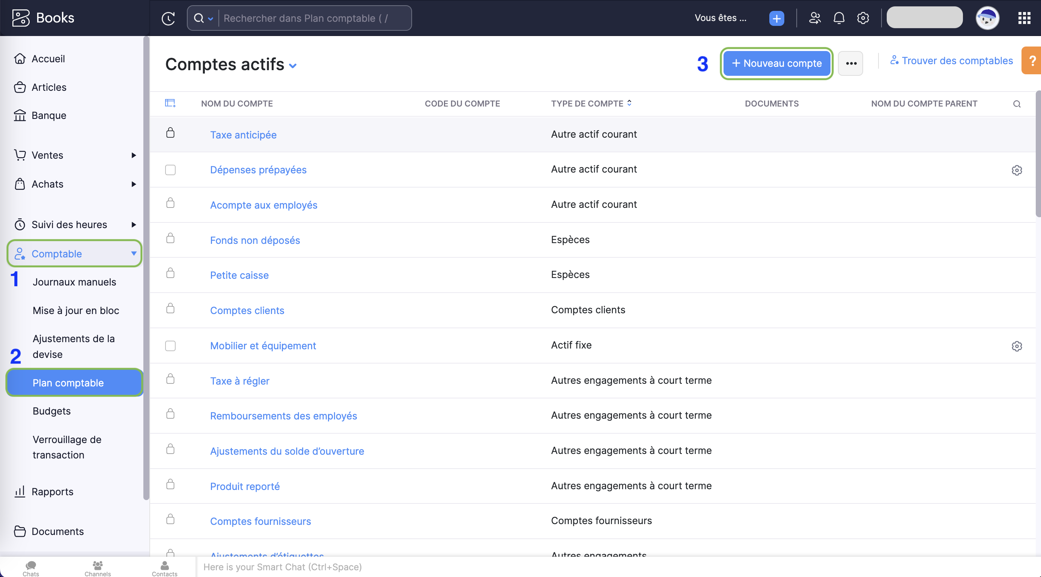Expand the Comptes actifs view dropdown
The height and width of the screenshot is (577, 1041).
[x=293, y=65]
